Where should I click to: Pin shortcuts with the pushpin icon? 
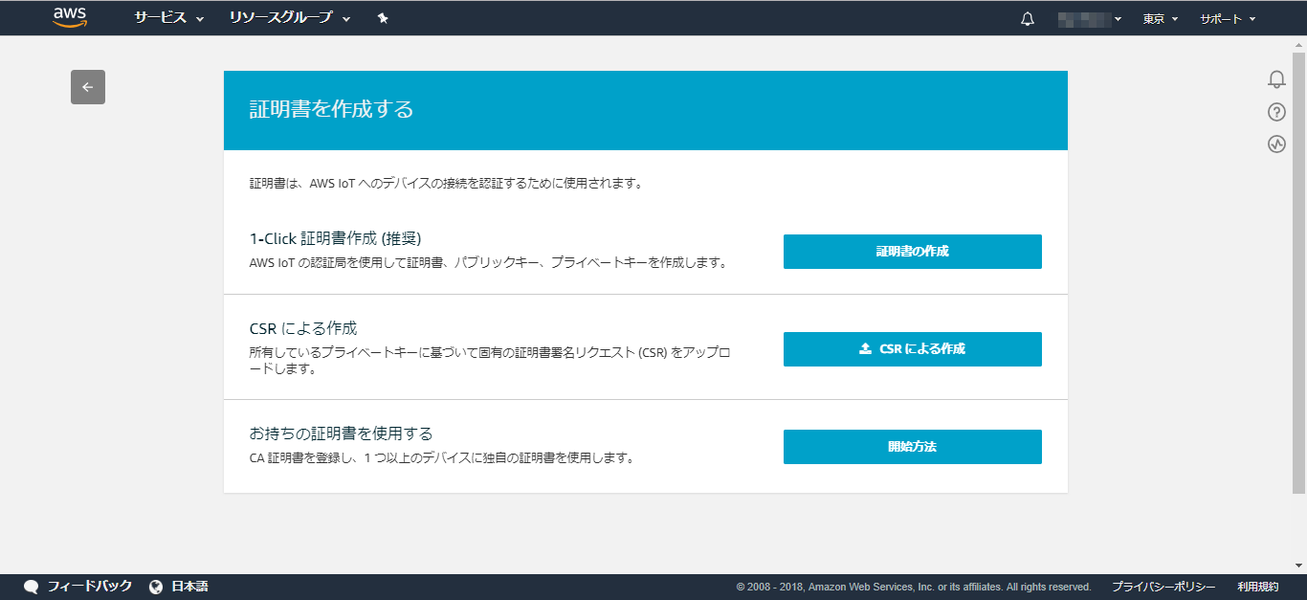click(383, 18)
